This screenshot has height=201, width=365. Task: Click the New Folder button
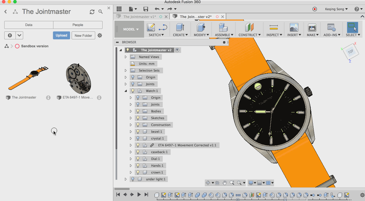coord(83,35)
